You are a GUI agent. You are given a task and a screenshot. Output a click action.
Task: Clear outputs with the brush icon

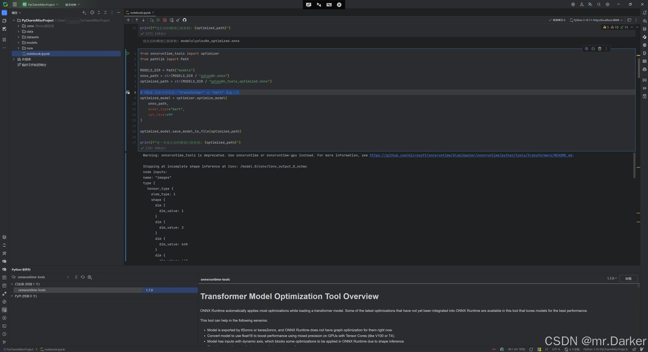[178, 20]
